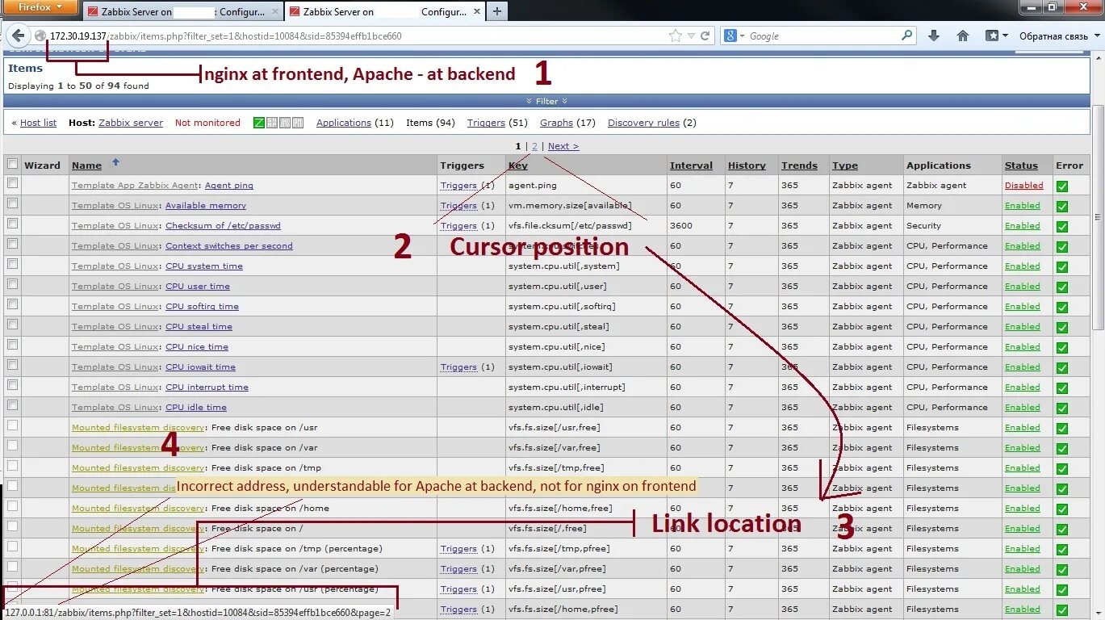This screenshot has height=620, width=1105.
Task: Click the error icon in CPU user time row
Action: tap(1062, 287)
